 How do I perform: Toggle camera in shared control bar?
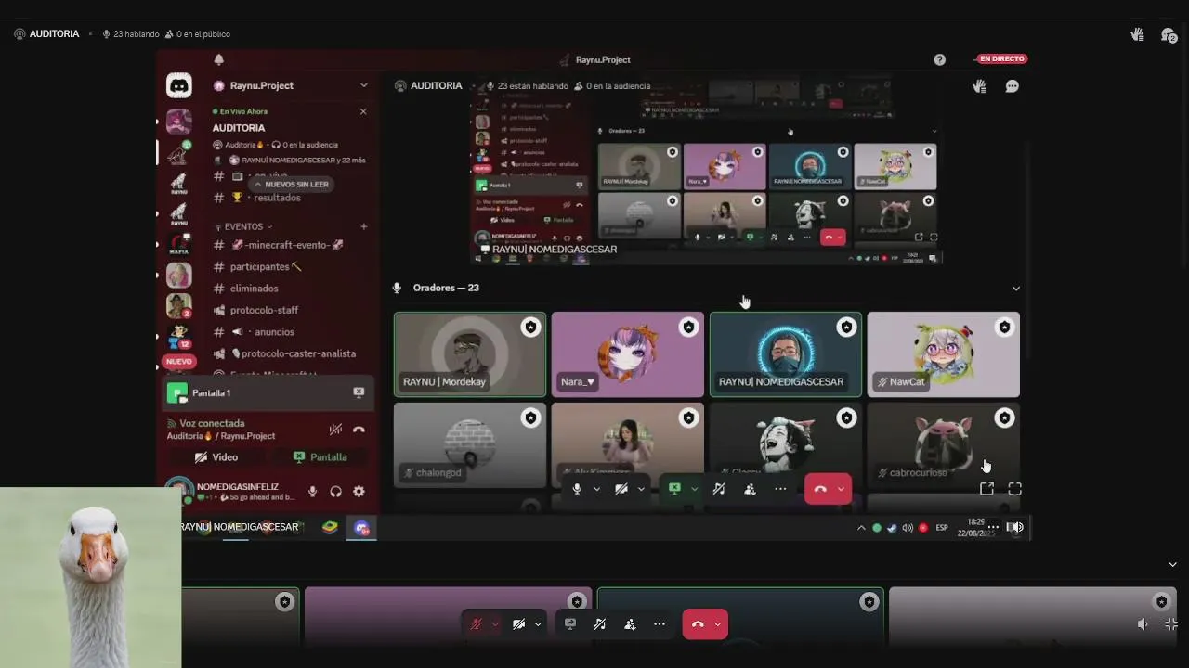(621, 489)
